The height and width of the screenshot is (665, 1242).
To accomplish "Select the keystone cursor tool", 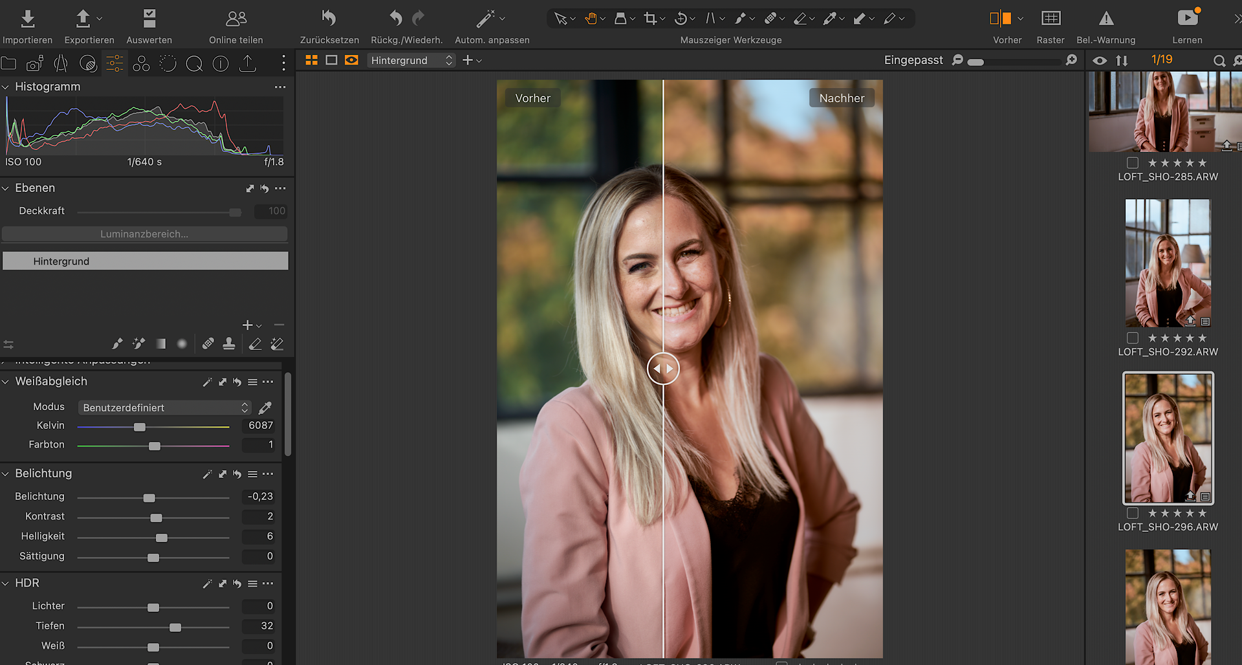I will tap(710, 19).
